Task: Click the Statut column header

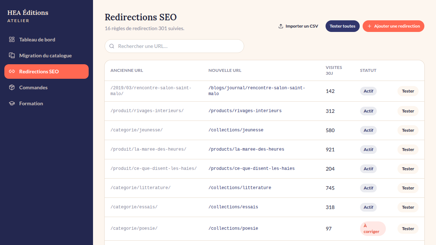Action: 368,70
